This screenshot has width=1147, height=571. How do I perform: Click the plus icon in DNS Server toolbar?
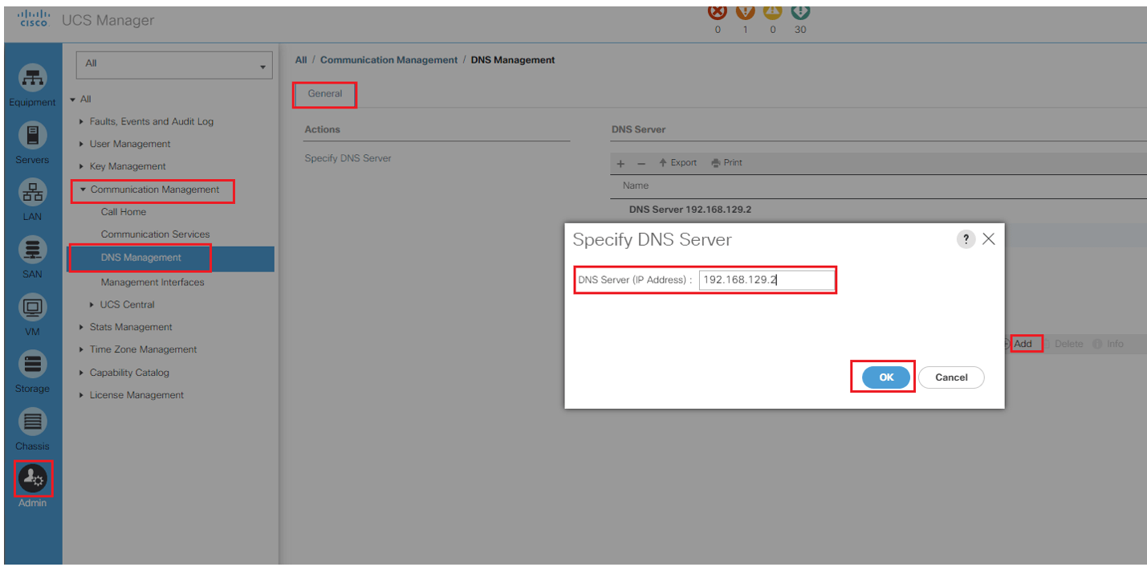point(620,163)
